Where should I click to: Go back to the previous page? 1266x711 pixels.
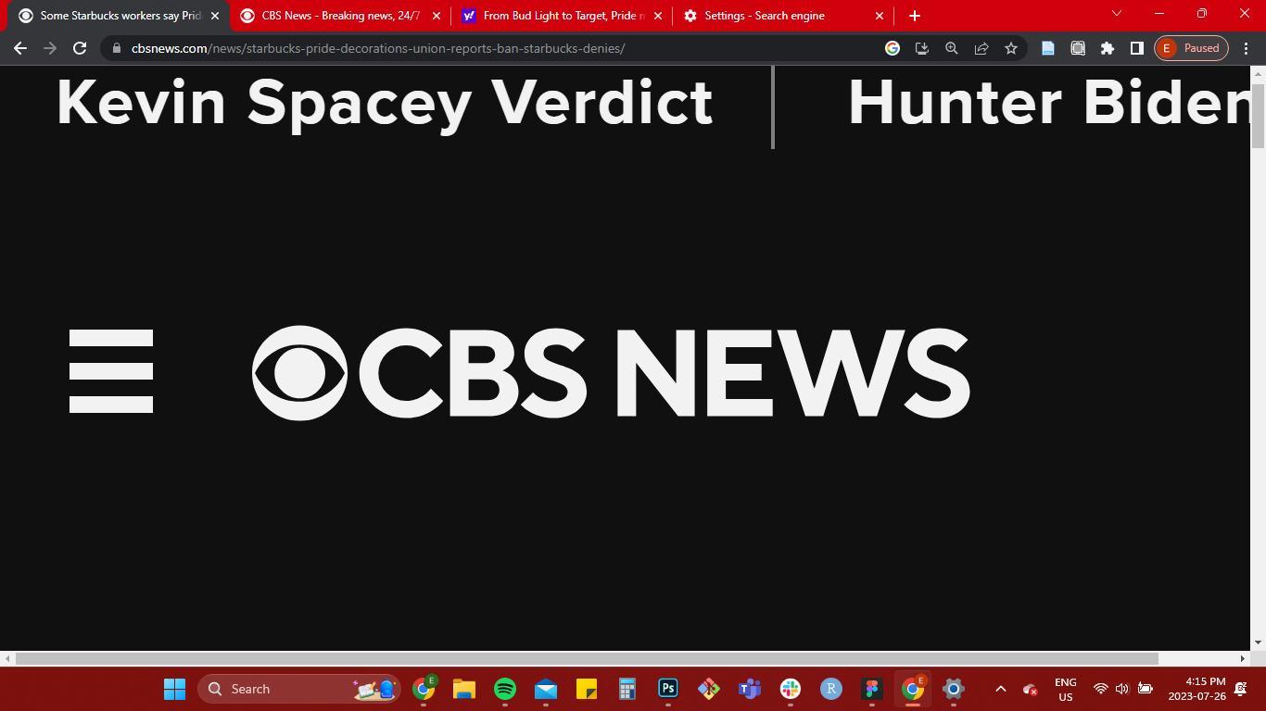[x=20, y=48]
